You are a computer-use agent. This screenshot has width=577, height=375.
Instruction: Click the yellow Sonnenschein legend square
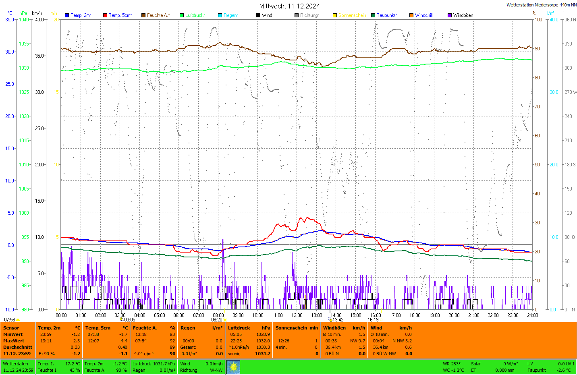click(x=335, y=15)
